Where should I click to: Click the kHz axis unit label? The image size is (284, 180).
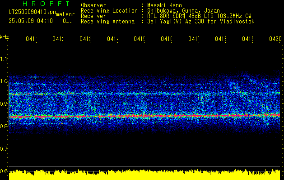4,37
